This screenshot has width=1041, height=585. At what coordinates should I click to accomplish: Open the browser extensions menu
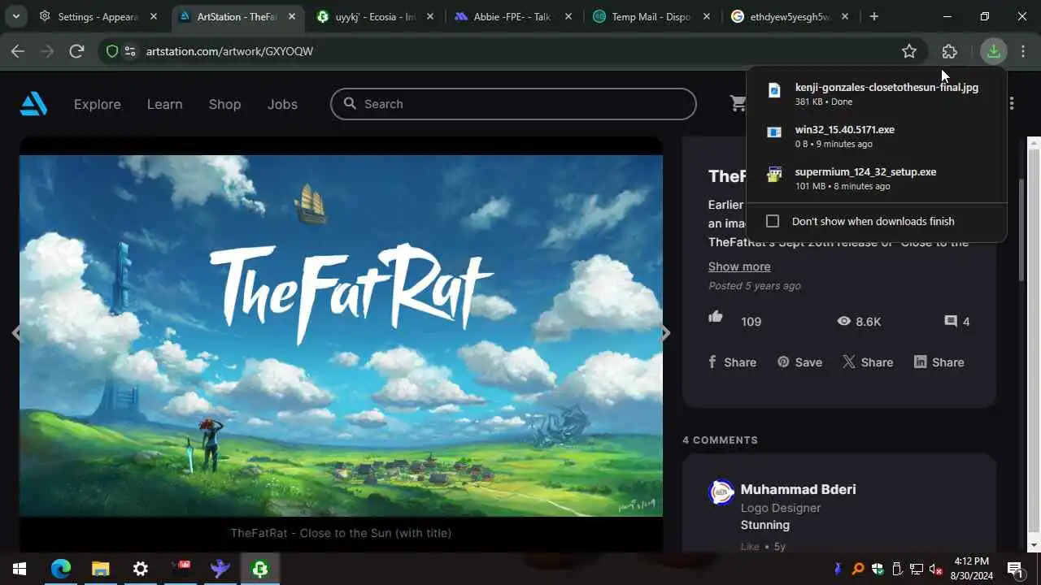[x=949, y=51]
